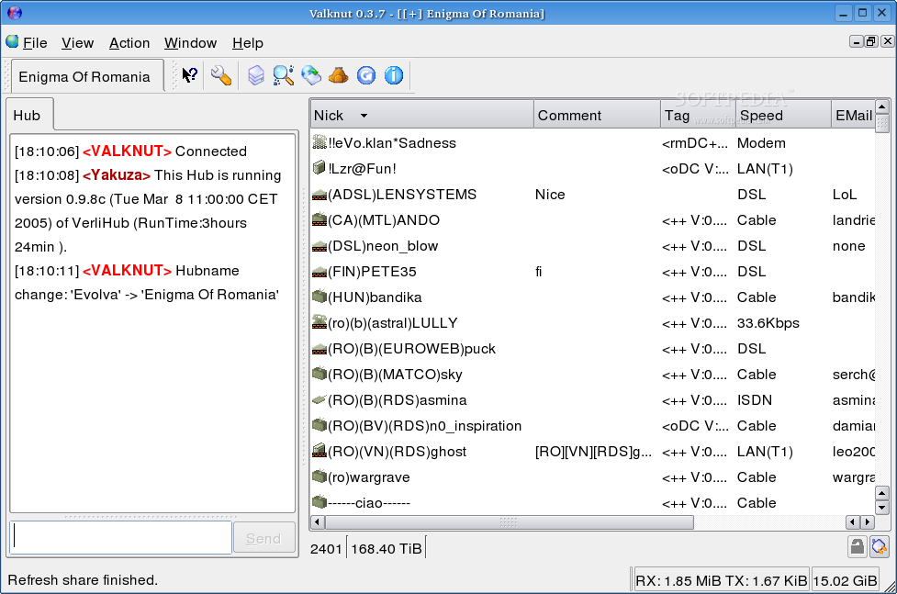Open the Action menu
This screenshot has width=897, height=594.
click(129, 43)
